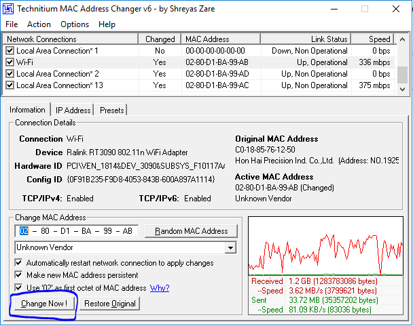Toggle Make new MAC address persistent
The width and height of the screenshot is (413, 326).
click(18, 274)
